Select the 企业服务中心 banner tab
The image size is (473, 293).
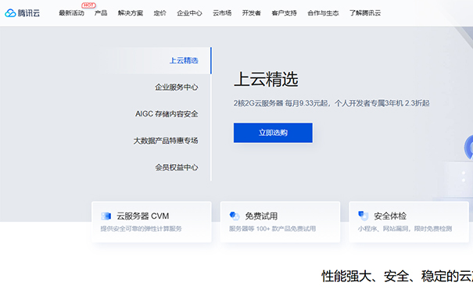point(177,87)
